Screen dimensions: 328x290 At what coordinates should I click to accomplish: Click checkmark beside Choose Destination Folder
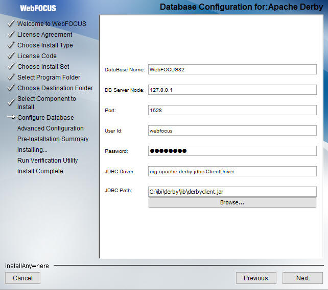[11, 88]
